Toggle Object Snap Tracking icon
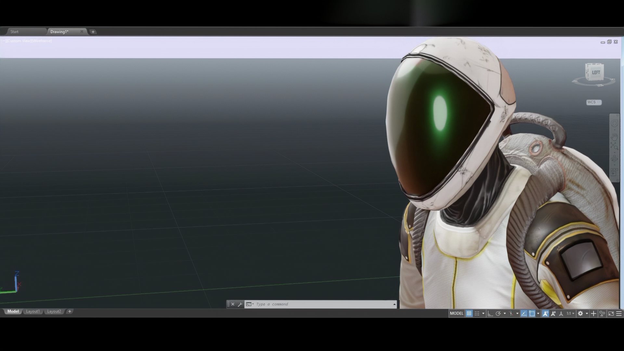 [524, 313]
